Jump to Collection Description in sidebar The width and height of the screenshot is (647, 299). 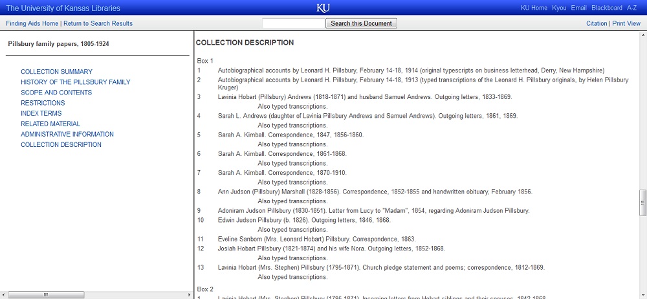click(x=61, y=144)
